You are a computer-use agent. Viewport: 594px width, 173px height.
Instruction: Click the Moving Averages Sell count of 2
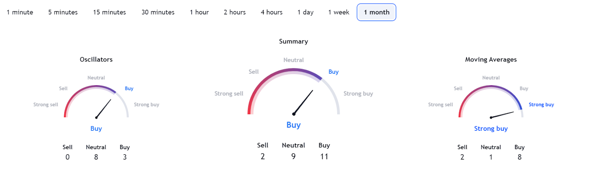point(462,157)
